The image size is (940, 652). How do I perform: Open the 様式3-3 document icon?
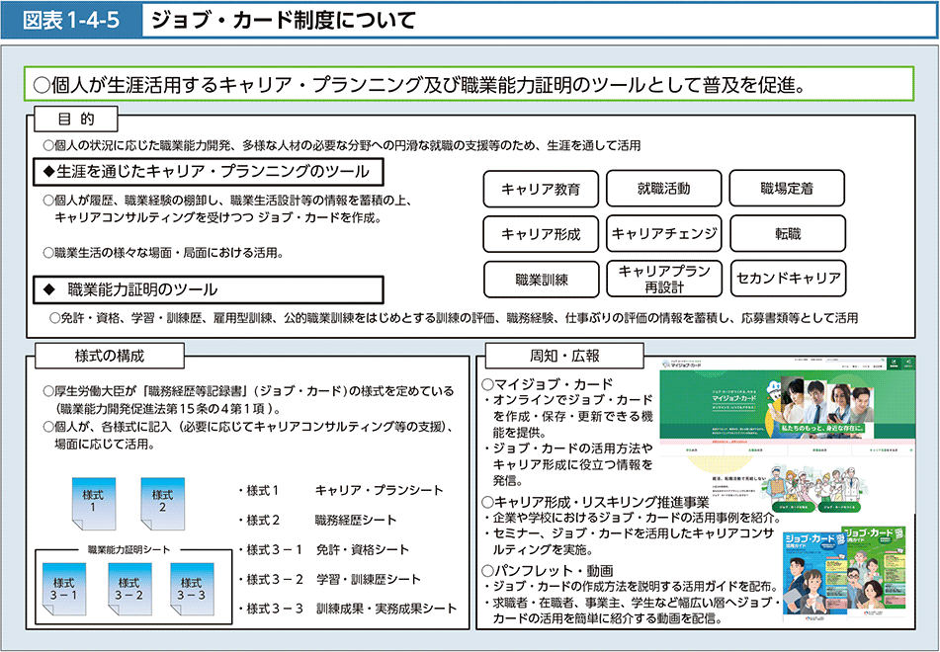[x=192, y=590]
